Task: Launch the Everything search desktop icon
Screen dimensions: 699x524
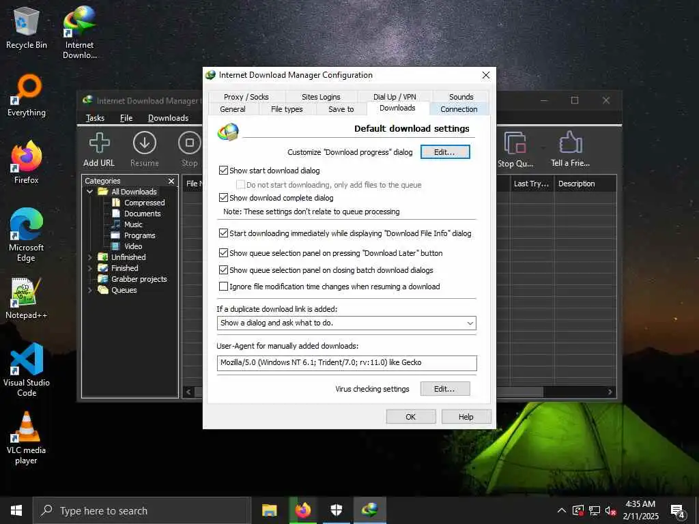Action: click(x=27, y=96)
